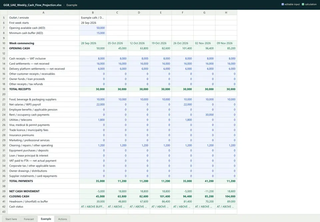Click Rent payment 30,000 cell
This screenshot has width=320, height=222.
(x=204, y=114)
